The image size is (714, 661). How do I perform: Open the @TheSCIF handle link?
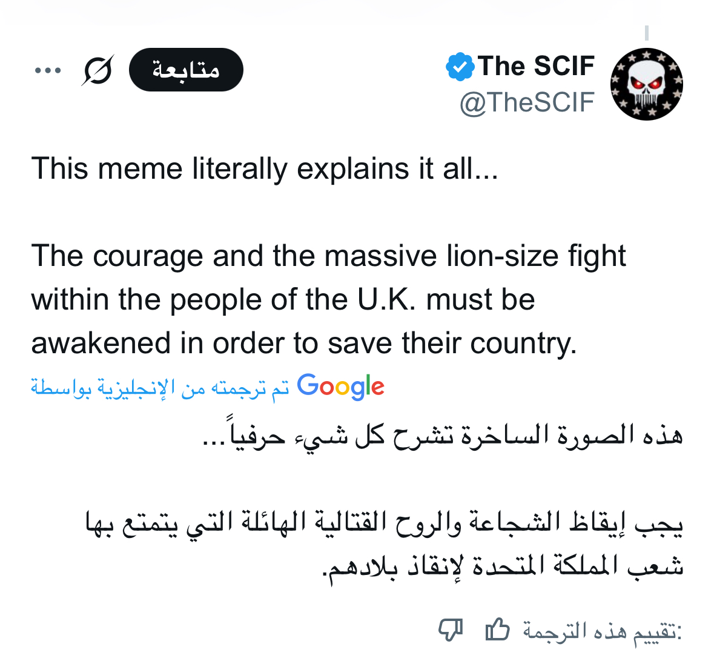pos(527,102)
